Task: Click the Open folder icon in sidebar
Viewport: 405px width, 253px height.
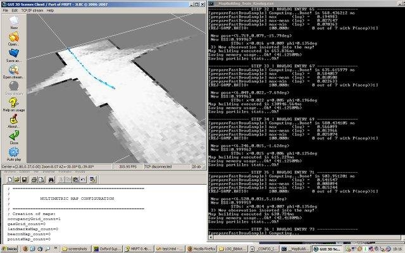Action: [14, 37]
